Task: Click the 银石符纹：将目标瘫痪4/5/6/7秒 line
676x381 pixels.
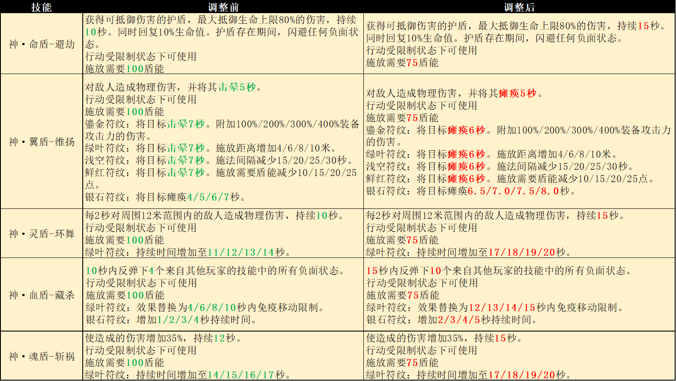Action: [x=165, y=197]
